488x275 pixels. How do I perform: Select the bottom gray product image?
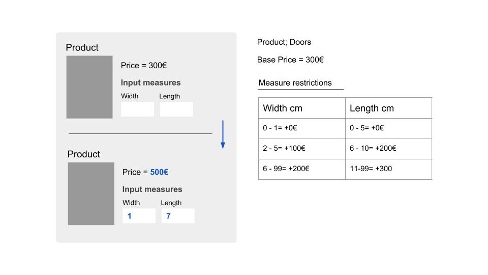pyautogui.click(x=91, y=194)
